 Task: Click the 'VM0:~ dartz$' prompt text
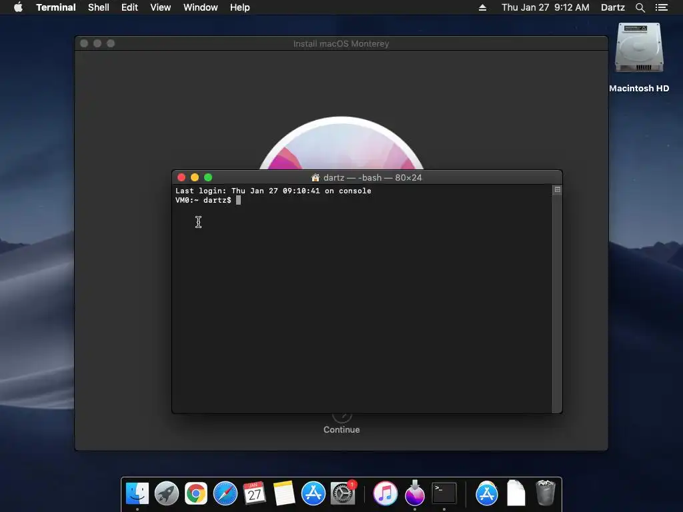203,200
